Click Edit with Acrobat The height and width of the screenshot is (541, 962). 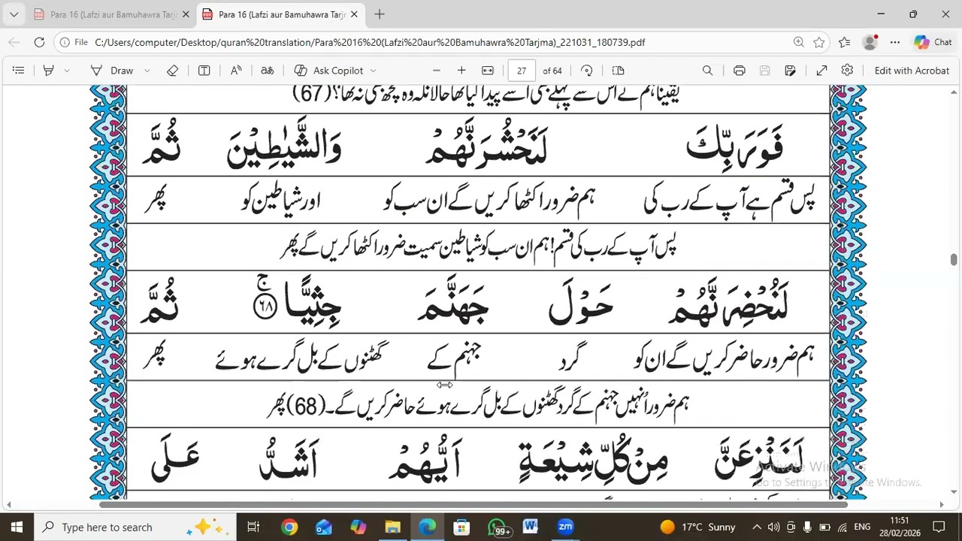tap(912, 71)
